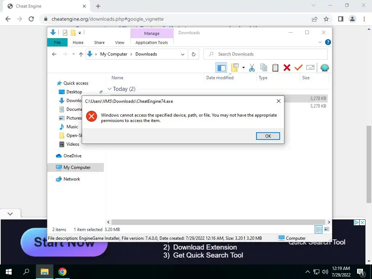Click the red X Delete icon

(x=287, y=68)
